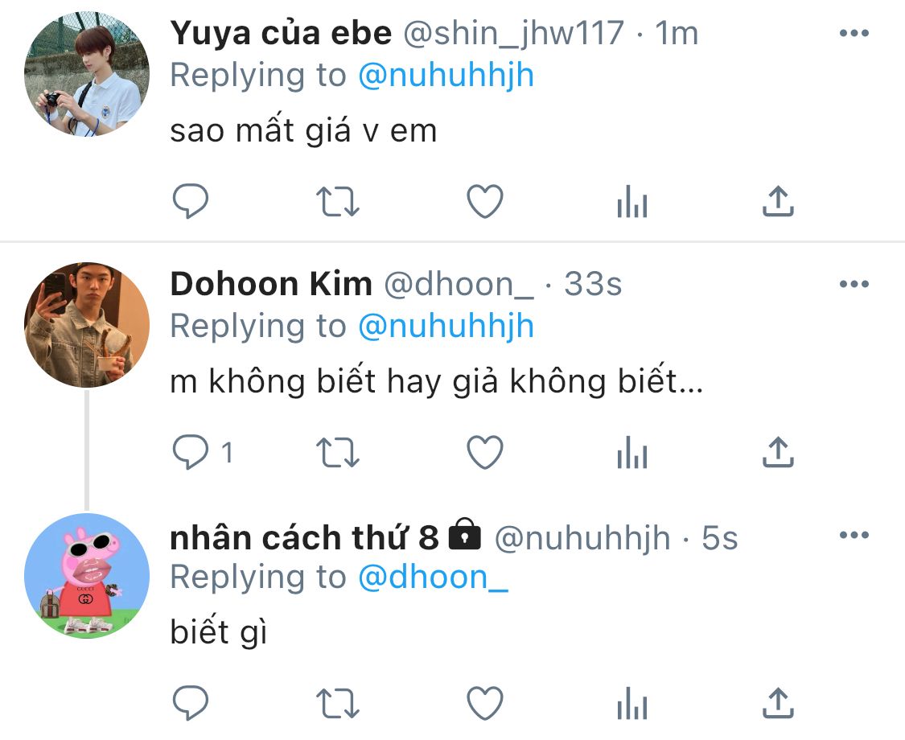Open more options for Yuya's tweet
The image size is (905, 740).
click(854, 33)
